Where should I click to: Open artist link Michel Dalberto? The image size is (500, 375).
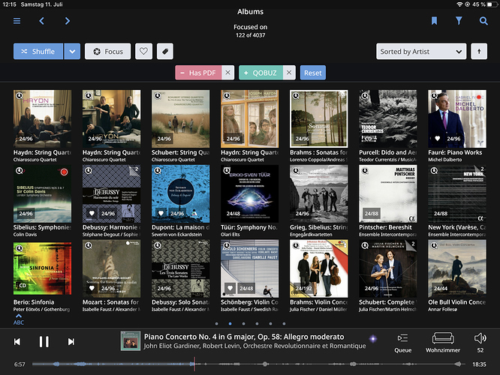[444, 160]
